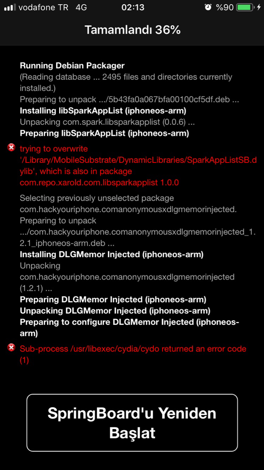
Task: Tap Installing libSparkAppList log line
Action: click(103, 111)
